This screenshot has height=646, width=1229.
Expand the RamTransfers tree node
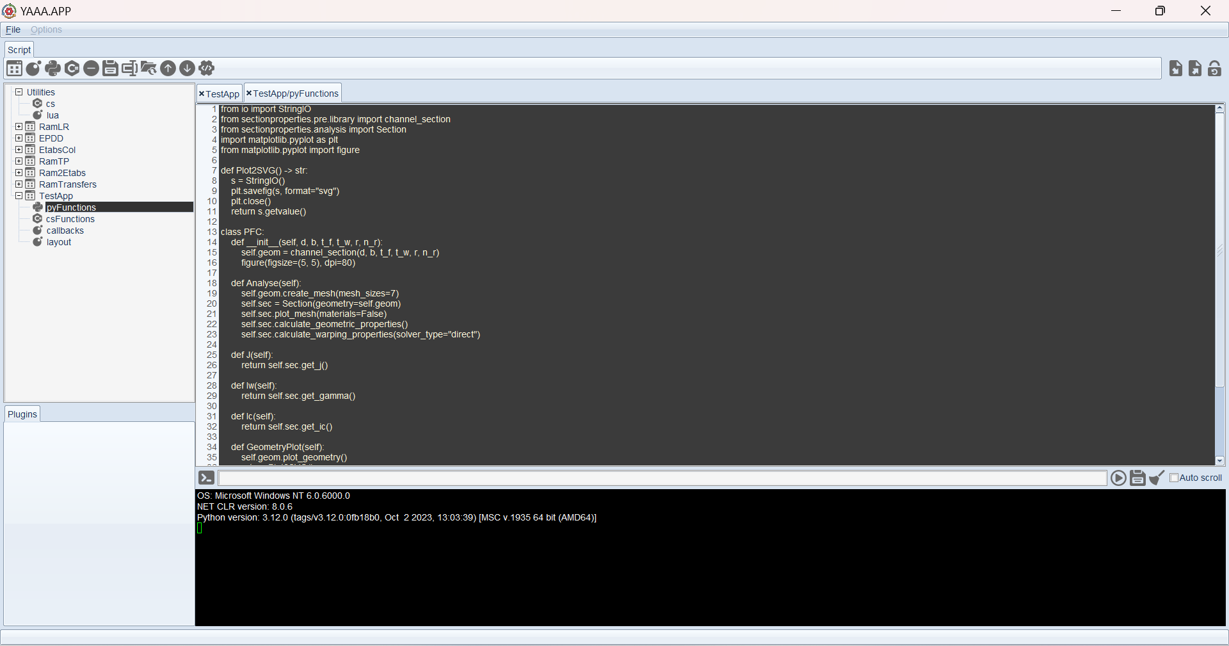click(x=19, y=184)
